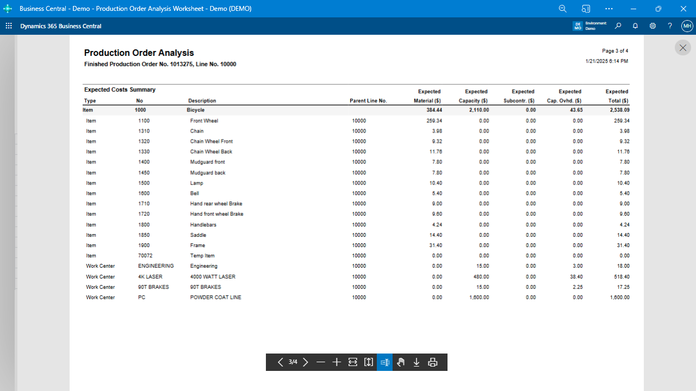Screen dimensions: 696x391
Task: Download the report file
Action: click(x=417, y=362)
